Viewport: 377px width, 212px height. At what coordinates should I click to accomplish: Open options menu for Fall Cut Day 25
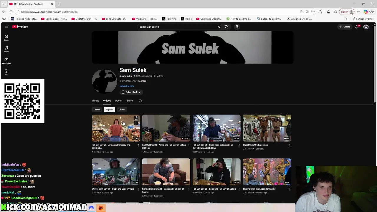click(138, 145)
